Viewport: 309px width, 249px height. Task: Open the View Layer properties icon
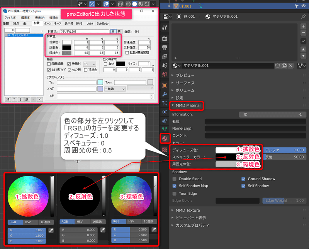click(x=165, y=57)
